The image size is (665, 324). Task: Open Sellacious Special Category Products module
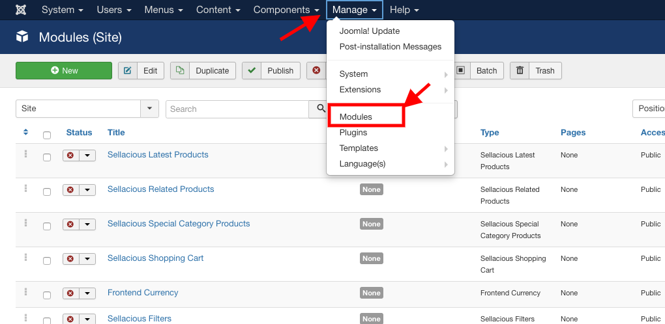click(179, 224)
